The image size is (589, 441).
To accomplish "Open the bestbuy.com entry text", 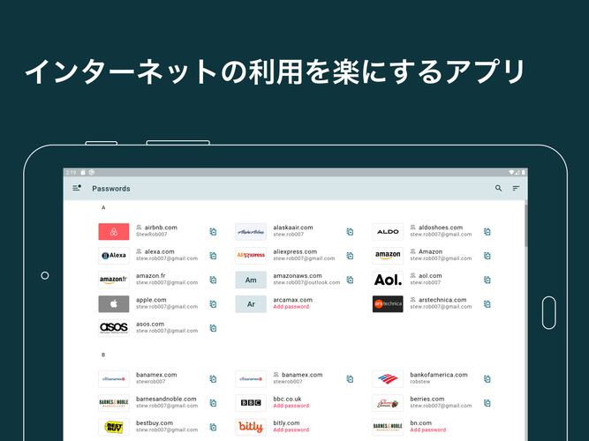I will tap(167, 426).
